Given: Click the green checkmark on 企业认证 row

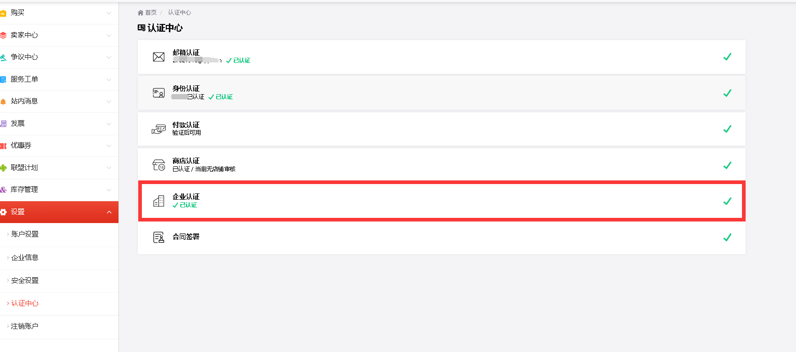Looking at the screenshot, I should [x=727, y=201].
